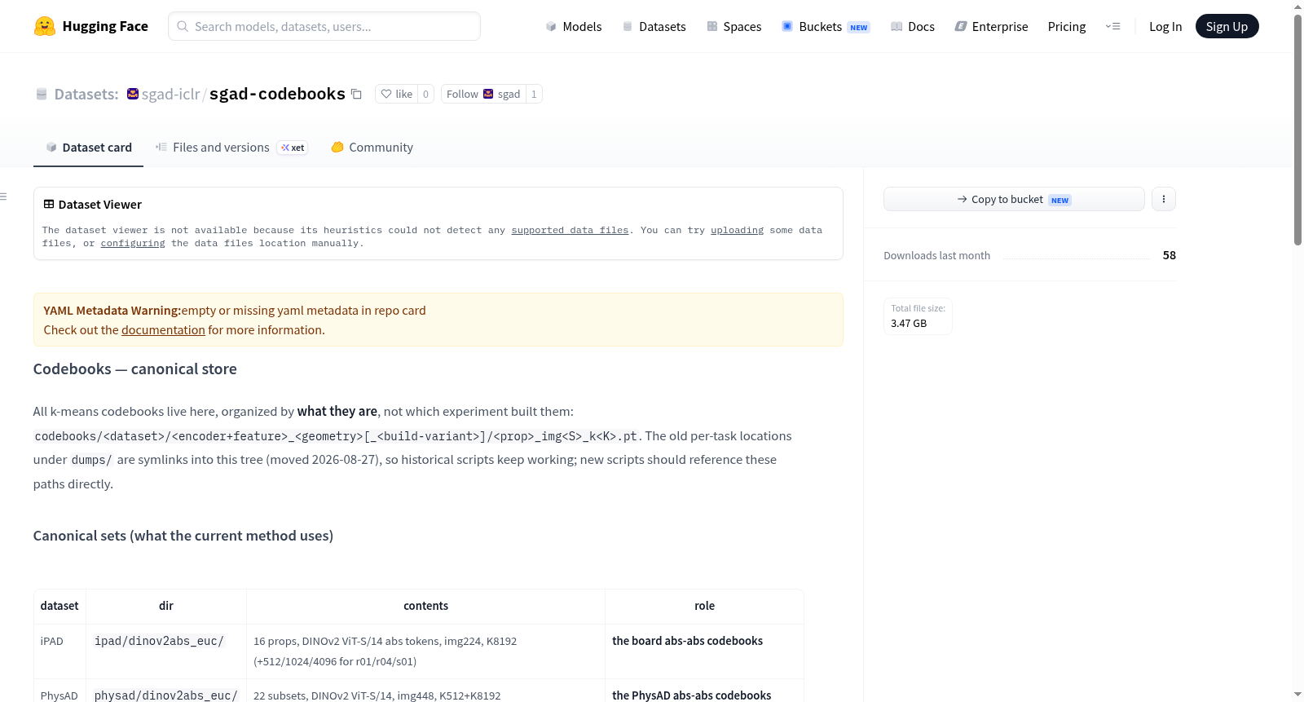Click the like heart button
This screenshot has height=702, width=1304.
point(397,94)
